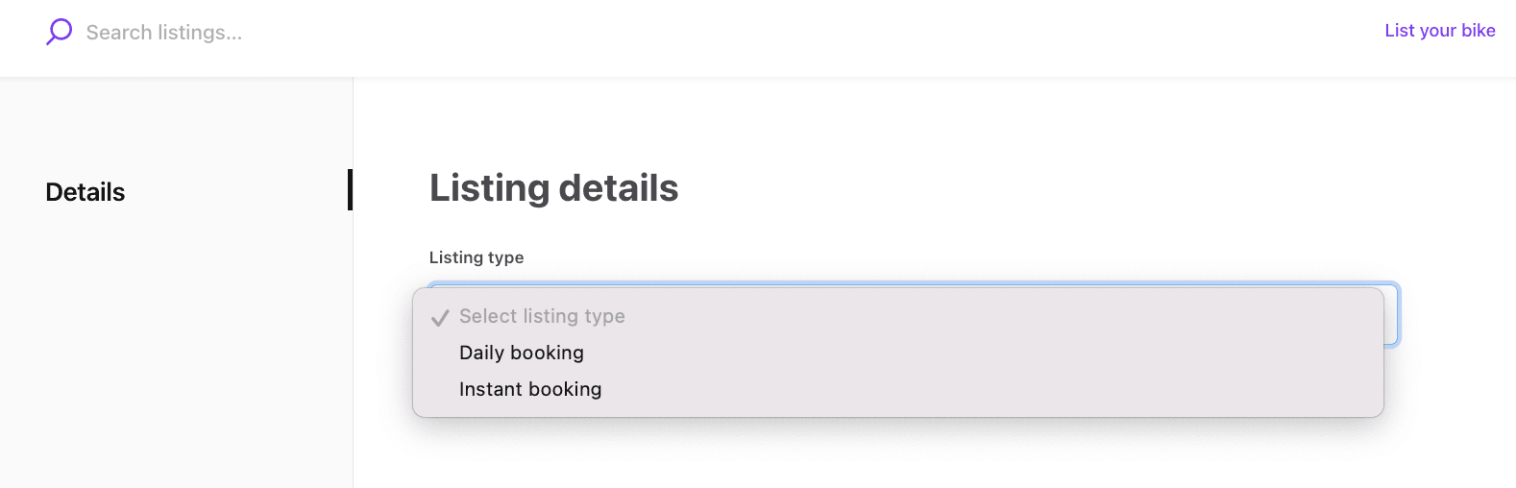Click the black active marker beside Details
Screen dimensions: 1516x488
click(x=350, y=190)
